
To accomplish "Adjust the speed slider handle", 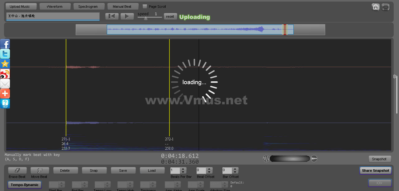I will tap(145, 18).
